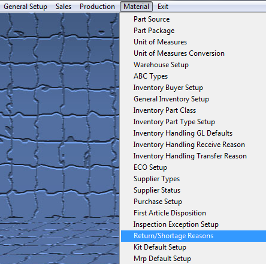Open General Inventory Setup
Image resolution: width=266 pixels, height=264 pixels.
tap(194, 99)
